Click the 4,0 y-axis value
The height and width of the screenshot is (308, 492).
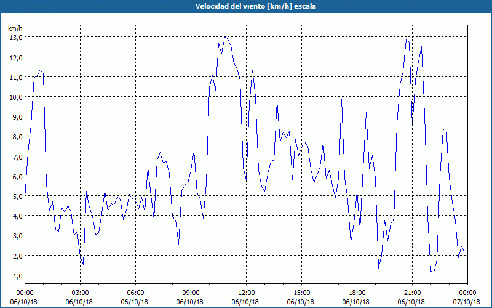point(18,217)
